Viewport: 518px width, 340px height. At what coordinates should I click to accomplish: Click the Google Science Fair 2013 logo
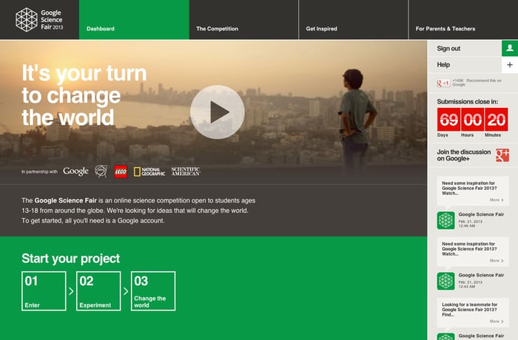(39, 20)
